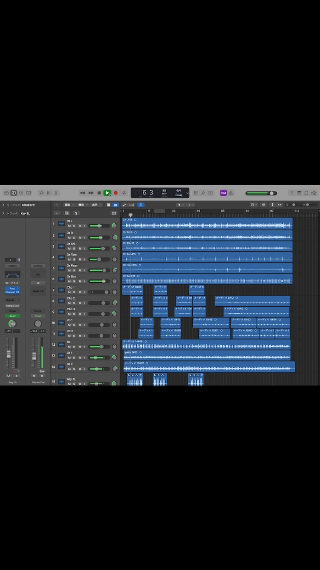
Task: Open the 編集 (Edit) menu
Action: click(x=69, y=205)
